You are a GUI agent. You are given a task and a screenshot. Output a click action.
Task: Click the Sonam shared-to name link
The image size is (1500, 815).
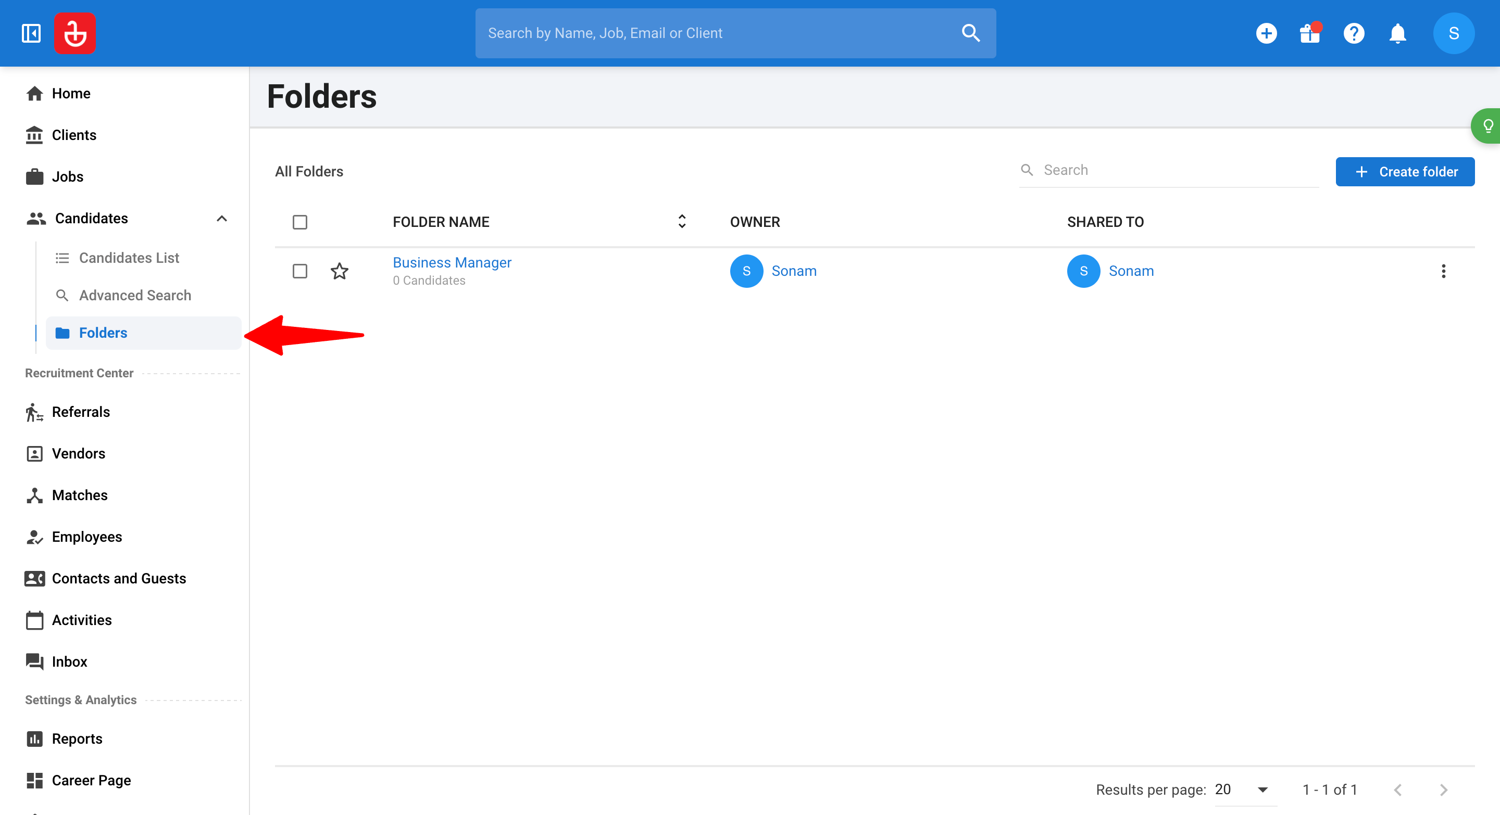pos(1131,271)
